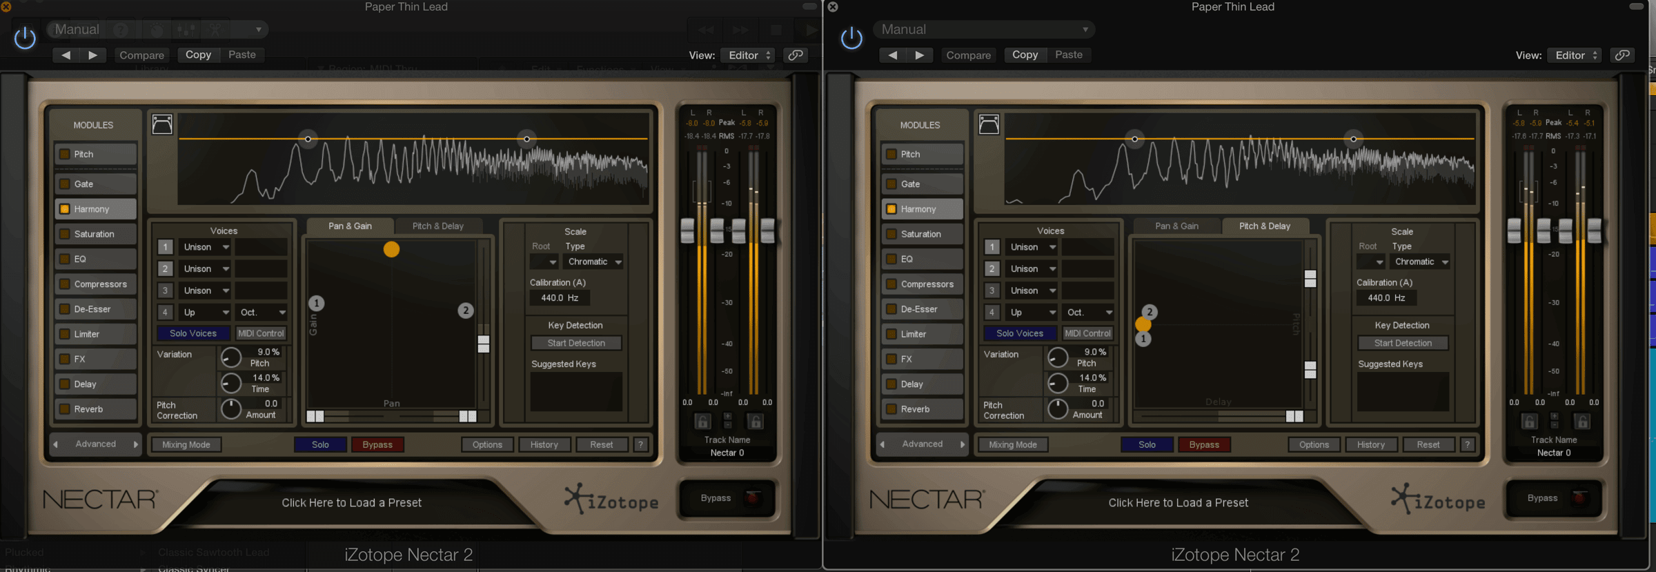Screen dimensions: 1656x572
Task: Click voice node 2 in left Pan & Gain pad
Action: point(466,310)
